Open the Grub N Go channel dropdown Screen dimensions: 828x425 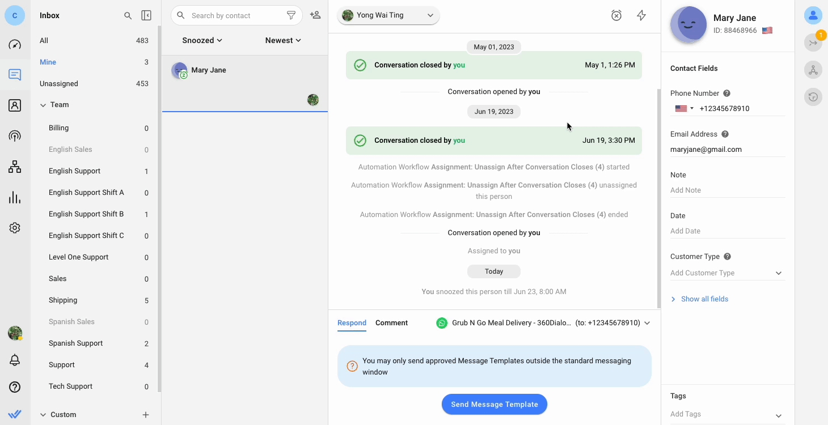coord(543,323)
